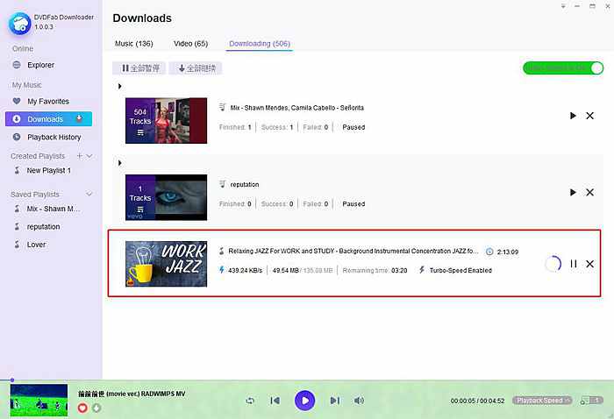
Task: Click the Relaxing JAZZ download title
Action: coord(353,252)
